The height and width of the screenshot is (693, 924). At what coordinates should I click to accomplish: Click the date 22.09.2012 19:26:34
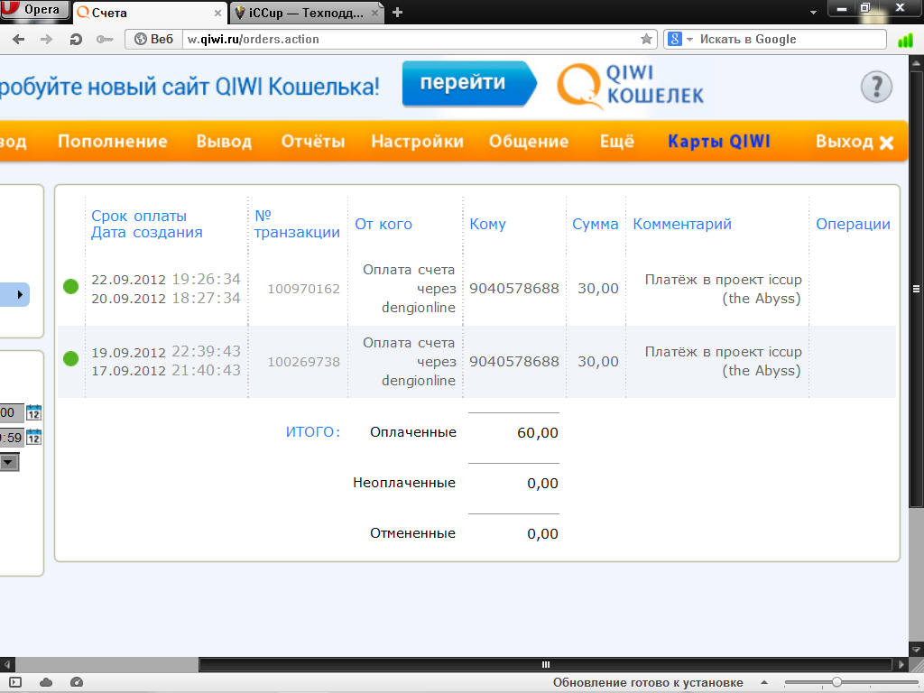click(x=166, y=280)
